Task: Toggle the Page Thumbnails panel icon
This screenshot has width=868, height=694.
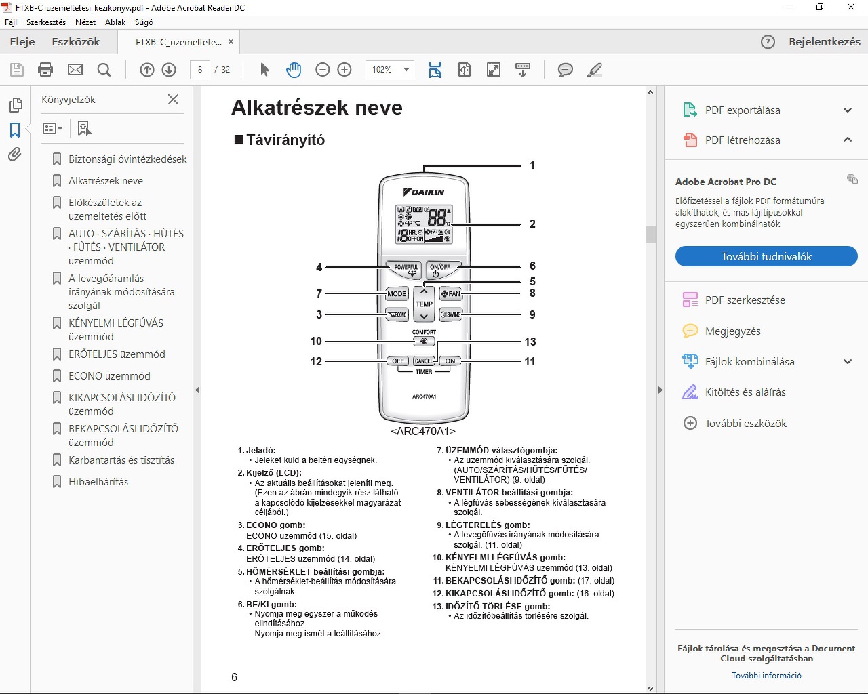Action: [15, 105]
